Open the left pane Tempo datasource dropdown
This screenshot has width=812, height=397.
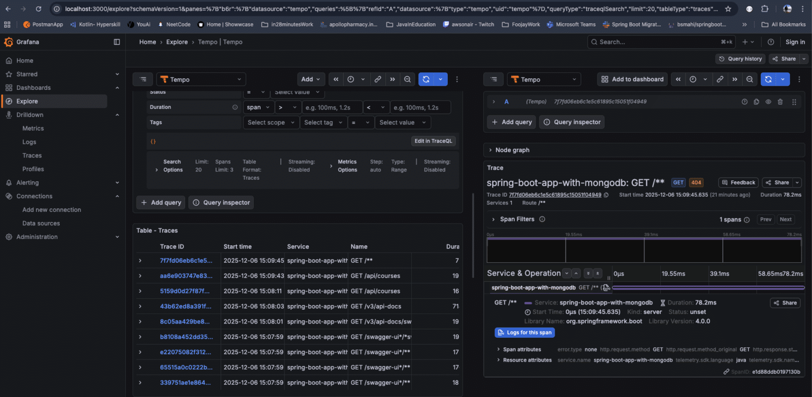click(201, 79)
